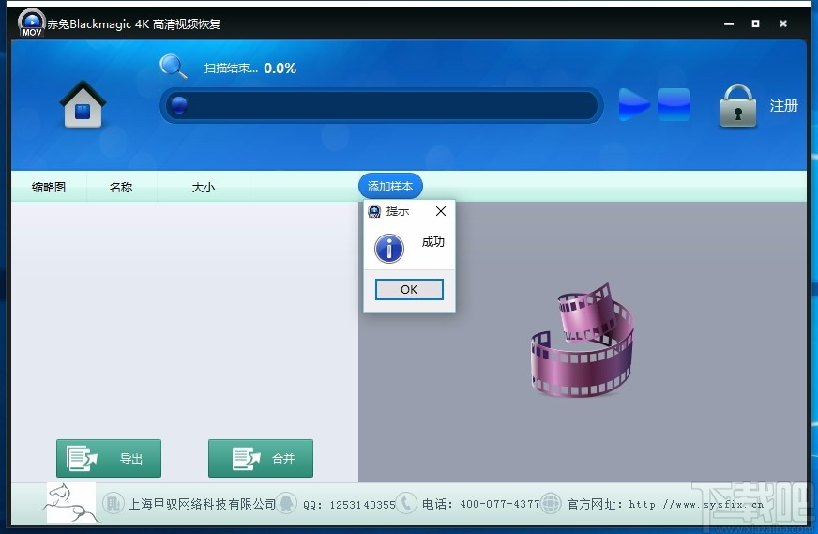This screenshot has width=818, height=534.
Task: Close the 提示 dialog with its X
Action: [x=441, y=211]
